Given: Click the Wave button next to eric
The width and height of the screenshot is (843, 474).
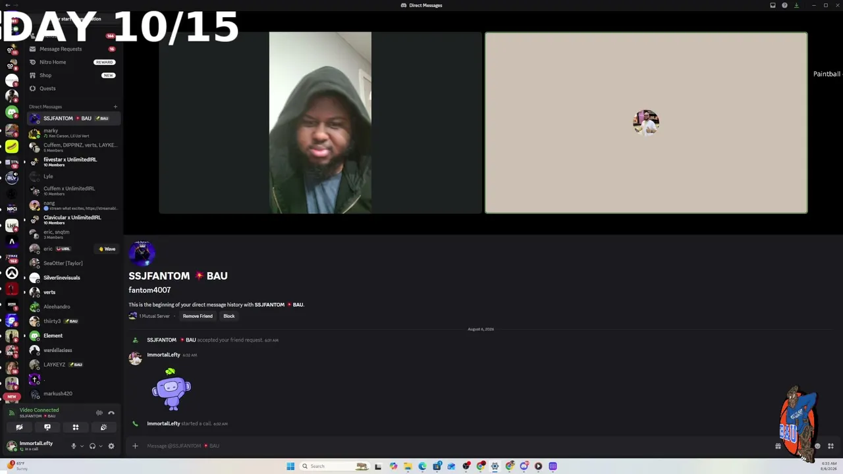Looking at the screenshot, I should [x=107, y=249].
